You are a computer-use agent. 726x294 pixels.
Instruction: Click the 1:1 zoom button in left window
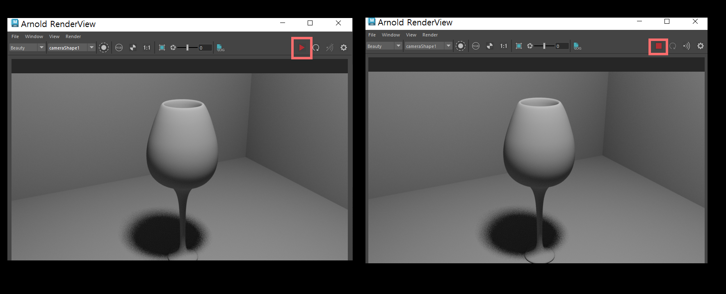[x=147, y=48]
